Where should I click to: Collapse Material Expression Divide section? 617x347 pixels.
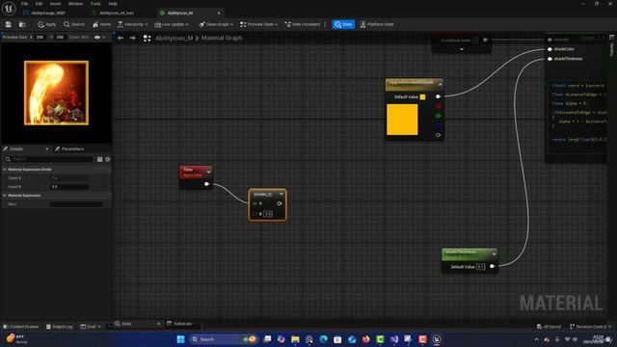(5, 170)
